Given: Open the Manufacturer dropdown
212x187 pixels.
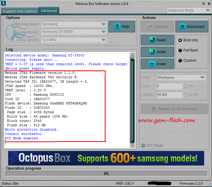Looking at the screenshot, I should tap(74, 24).
